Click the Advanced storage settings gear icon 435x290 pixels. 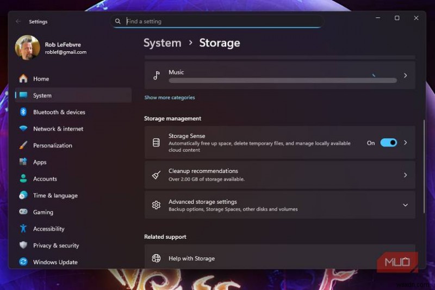[x=156, y=205]
